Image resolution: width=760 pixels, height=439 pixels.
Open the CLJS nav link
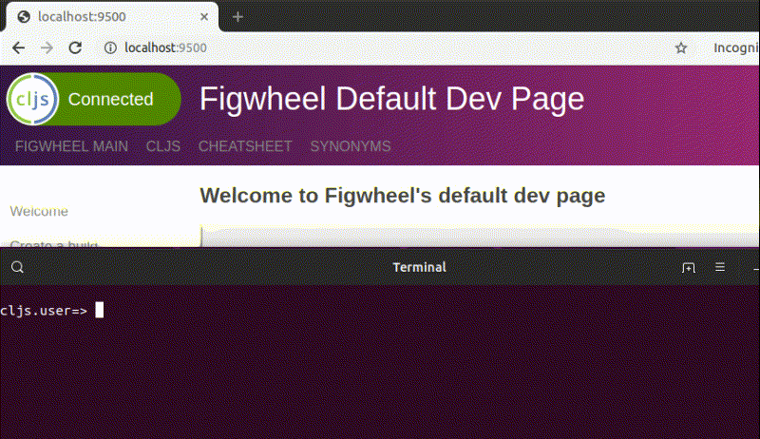coord(162,146)
